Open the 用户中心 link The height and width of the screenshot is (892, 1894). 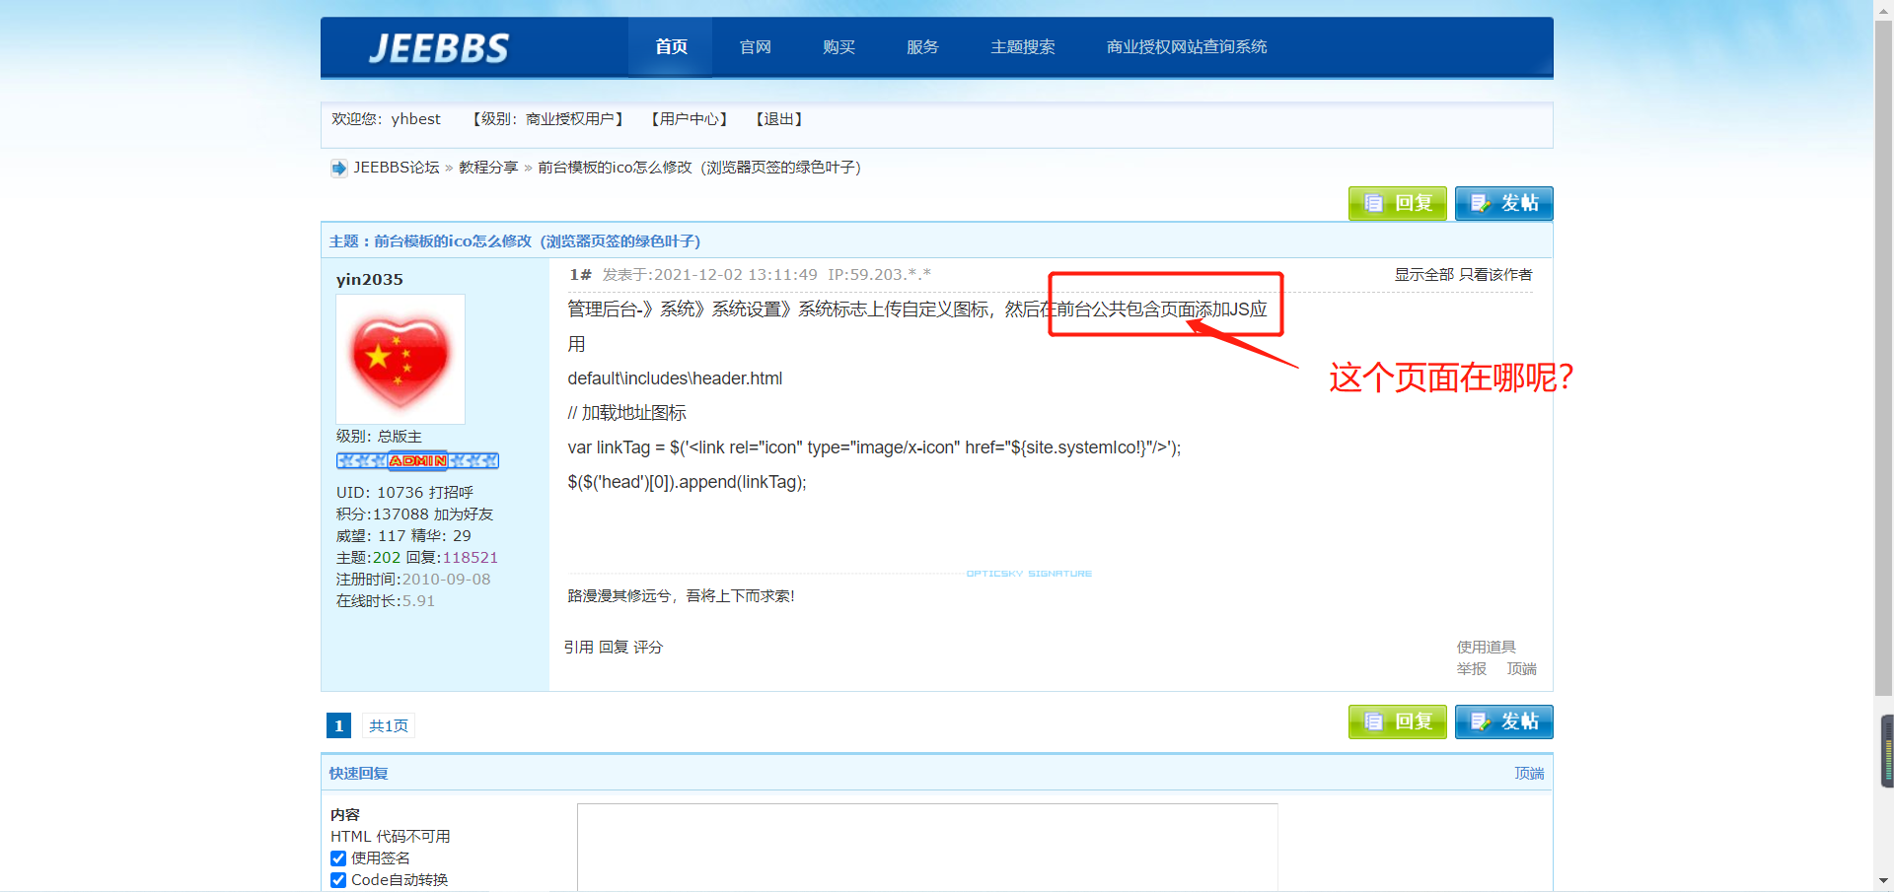690,119
